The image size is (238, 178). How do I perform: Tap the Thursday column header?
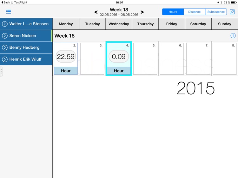pyautogui.click(x=145, y=24)
